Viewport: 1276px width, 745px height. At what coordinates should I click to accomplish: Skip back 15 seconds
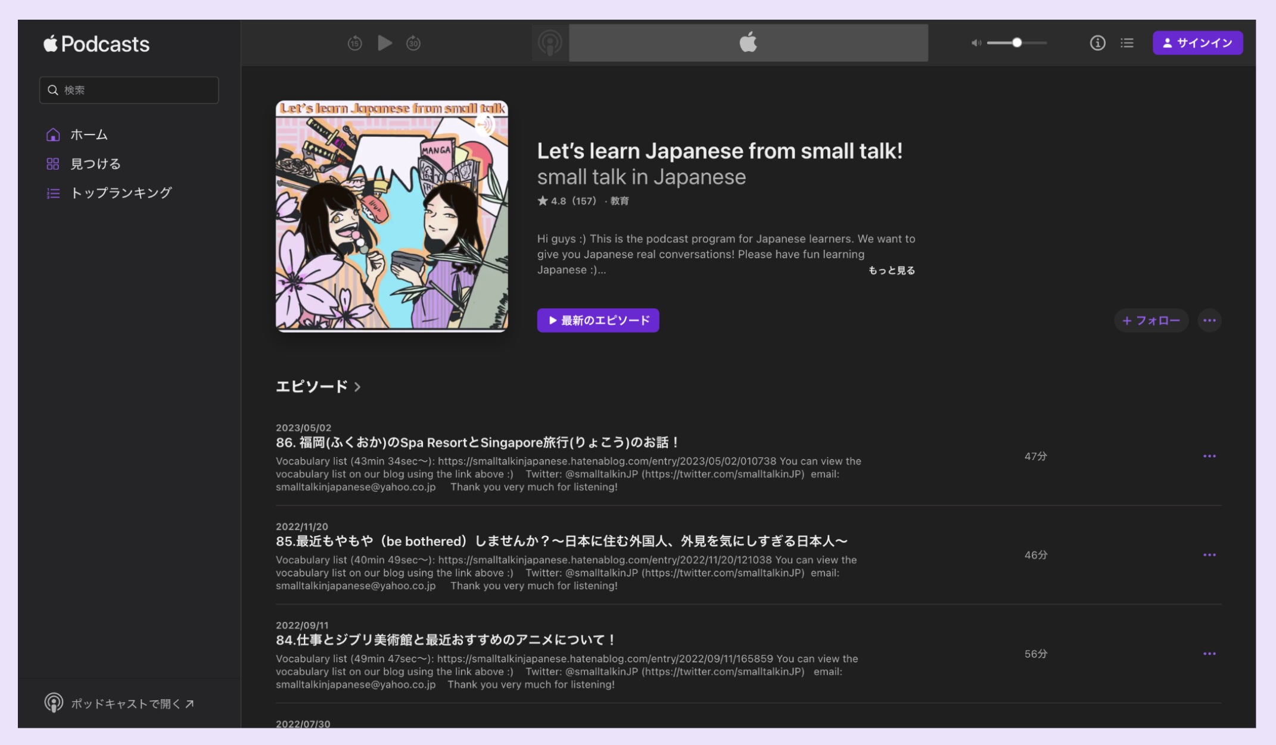pos(355,43)
